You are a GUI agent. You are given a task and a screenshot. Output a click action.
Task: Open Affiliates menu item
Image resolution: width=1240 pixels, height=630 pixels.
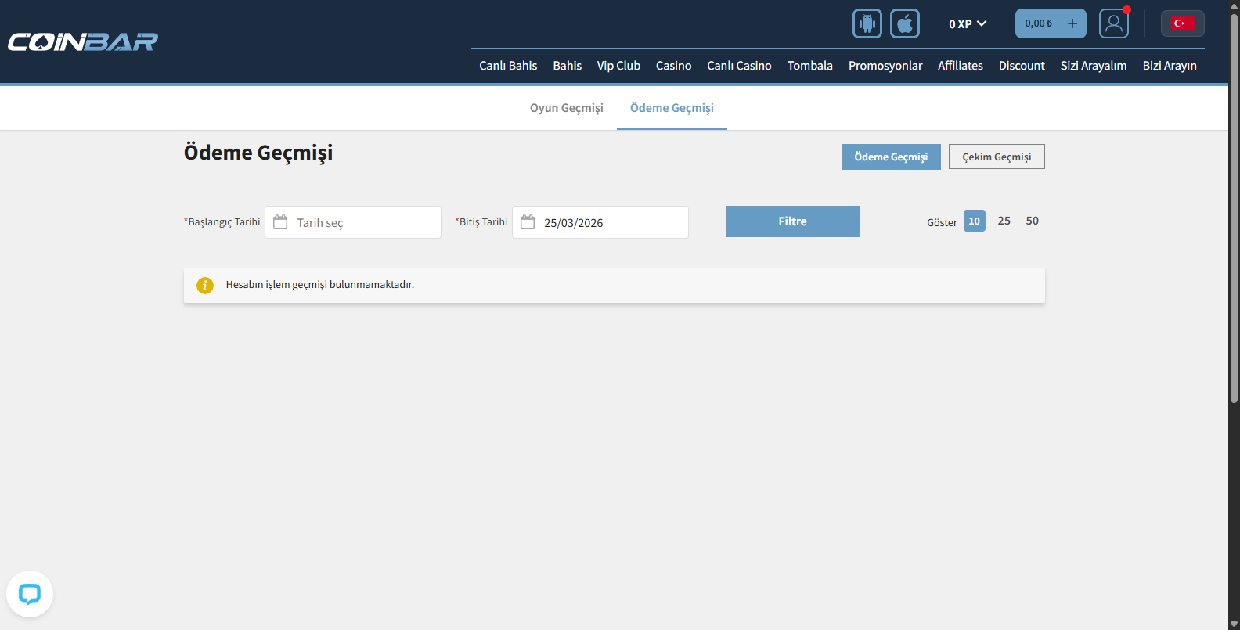click(x=961, y=66)
